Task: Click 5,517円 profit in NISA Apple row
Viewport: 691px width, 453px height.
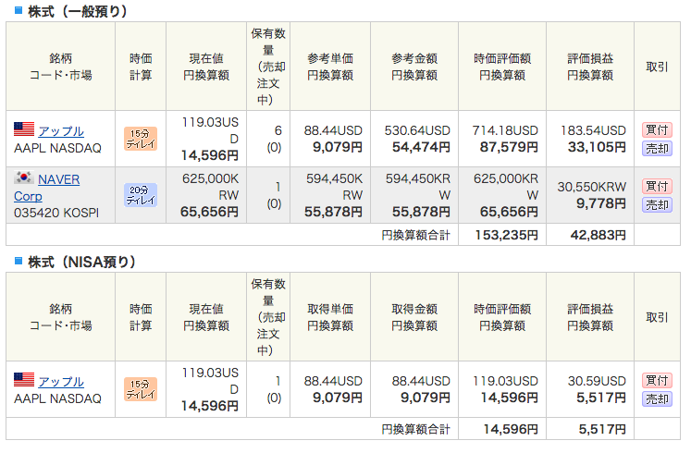Action: (601, 398)
